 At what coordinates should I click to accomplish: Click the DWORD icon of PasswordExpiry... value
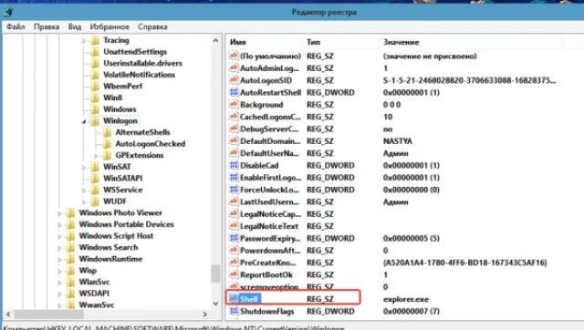pyautogui.click(x=234, y=238)
